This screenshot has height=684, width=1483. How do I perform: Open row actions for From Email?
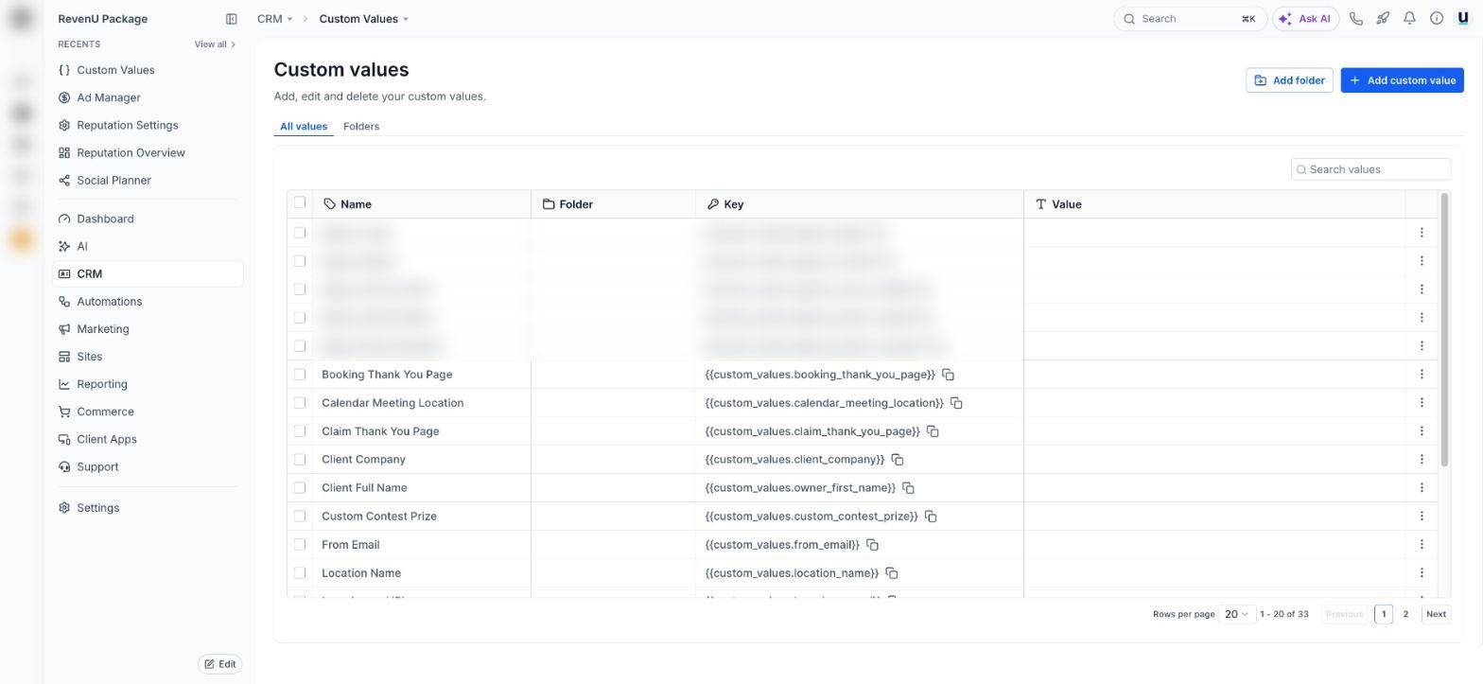1422,545
